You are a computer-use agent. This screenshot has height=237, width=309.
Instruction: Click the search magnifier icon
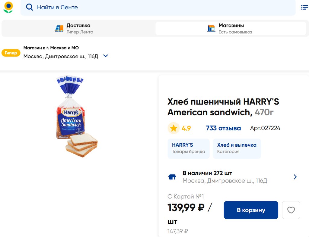[29, 7]
